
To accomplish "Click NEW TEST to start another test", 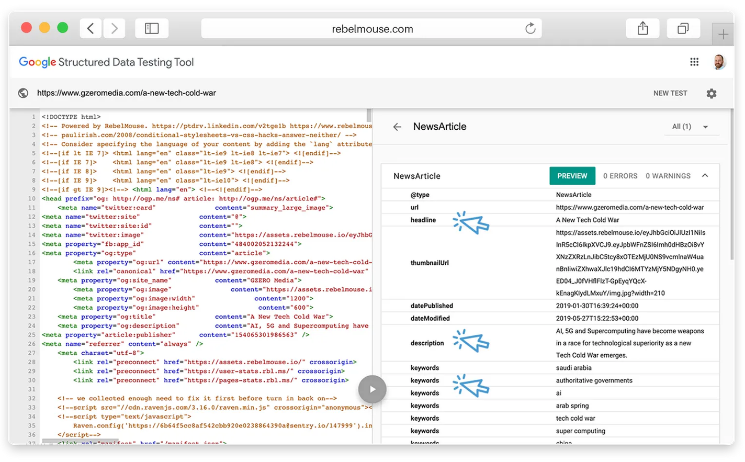I will 670,93.
